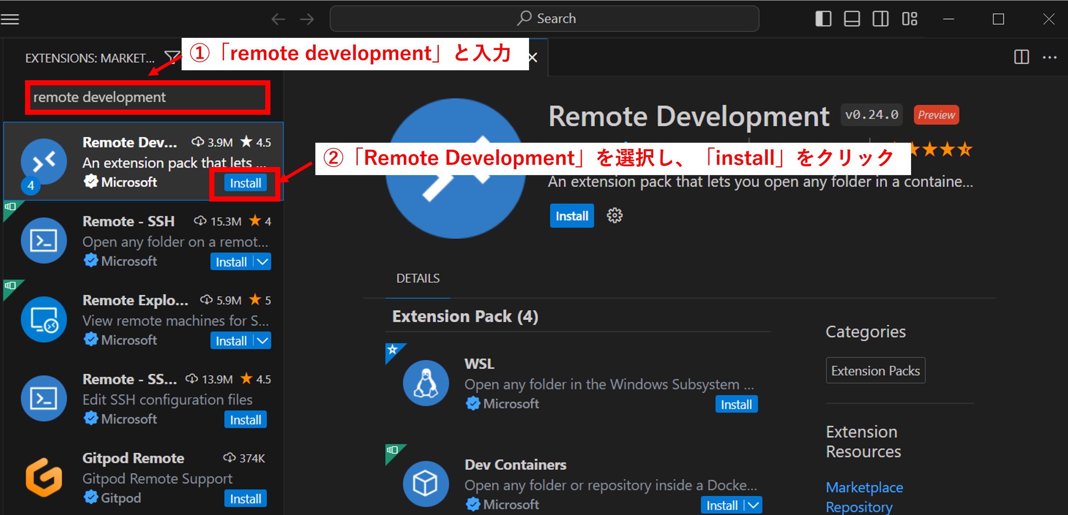Click the Go Forward navigation arrow
The width and height of the screenshot is (1068, 515).
[x=307, y=19]
